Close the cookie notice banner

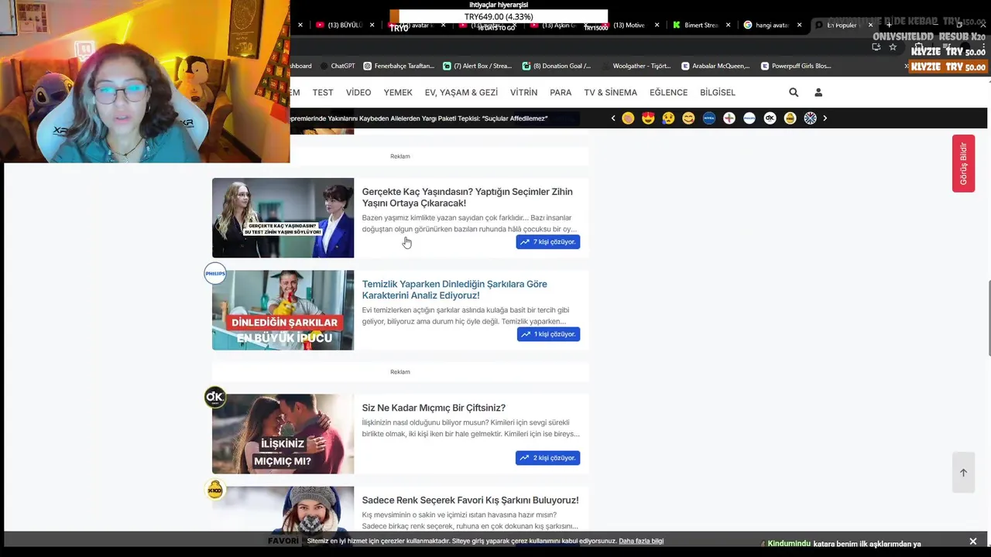tap(973, 542)
